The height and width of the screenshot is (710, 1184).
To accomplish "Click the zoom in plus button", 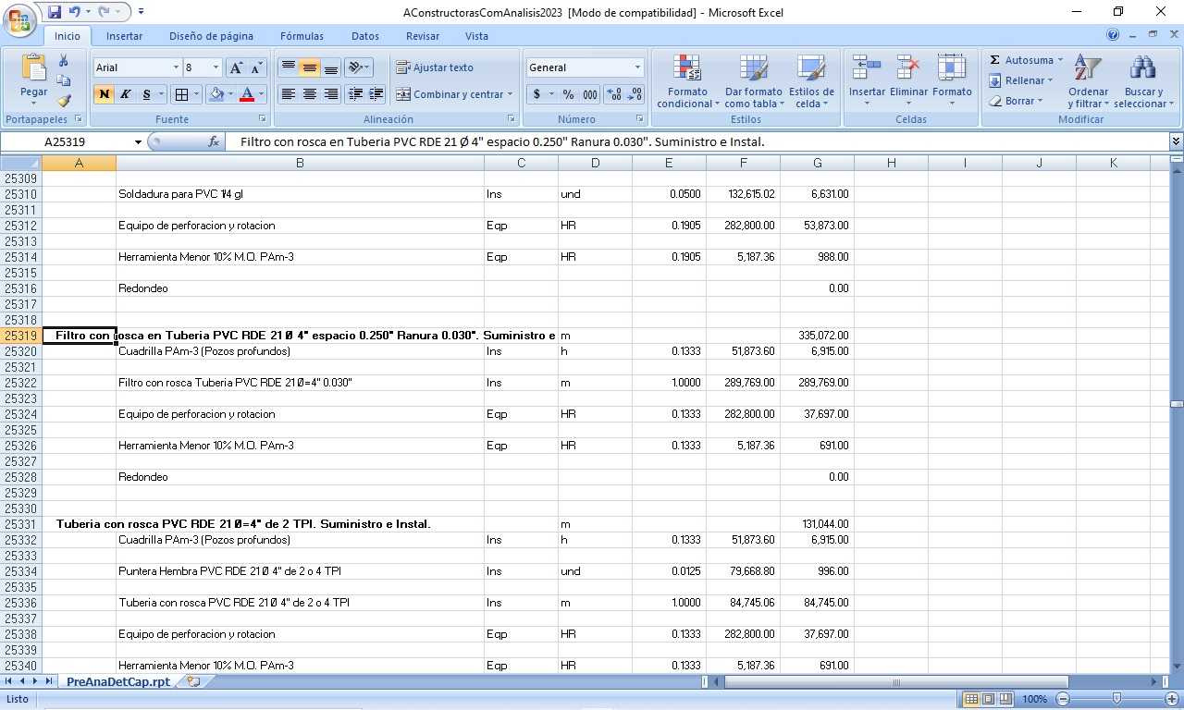I will click(x=1172, y=699).
